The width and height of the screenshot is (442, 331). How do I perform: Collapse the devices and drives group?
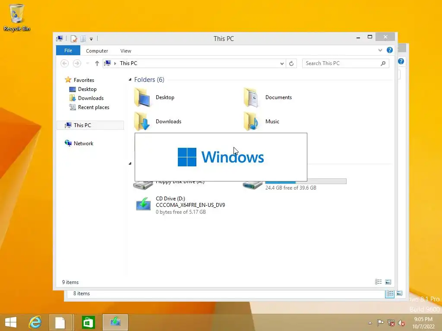(x=130, y=163)
